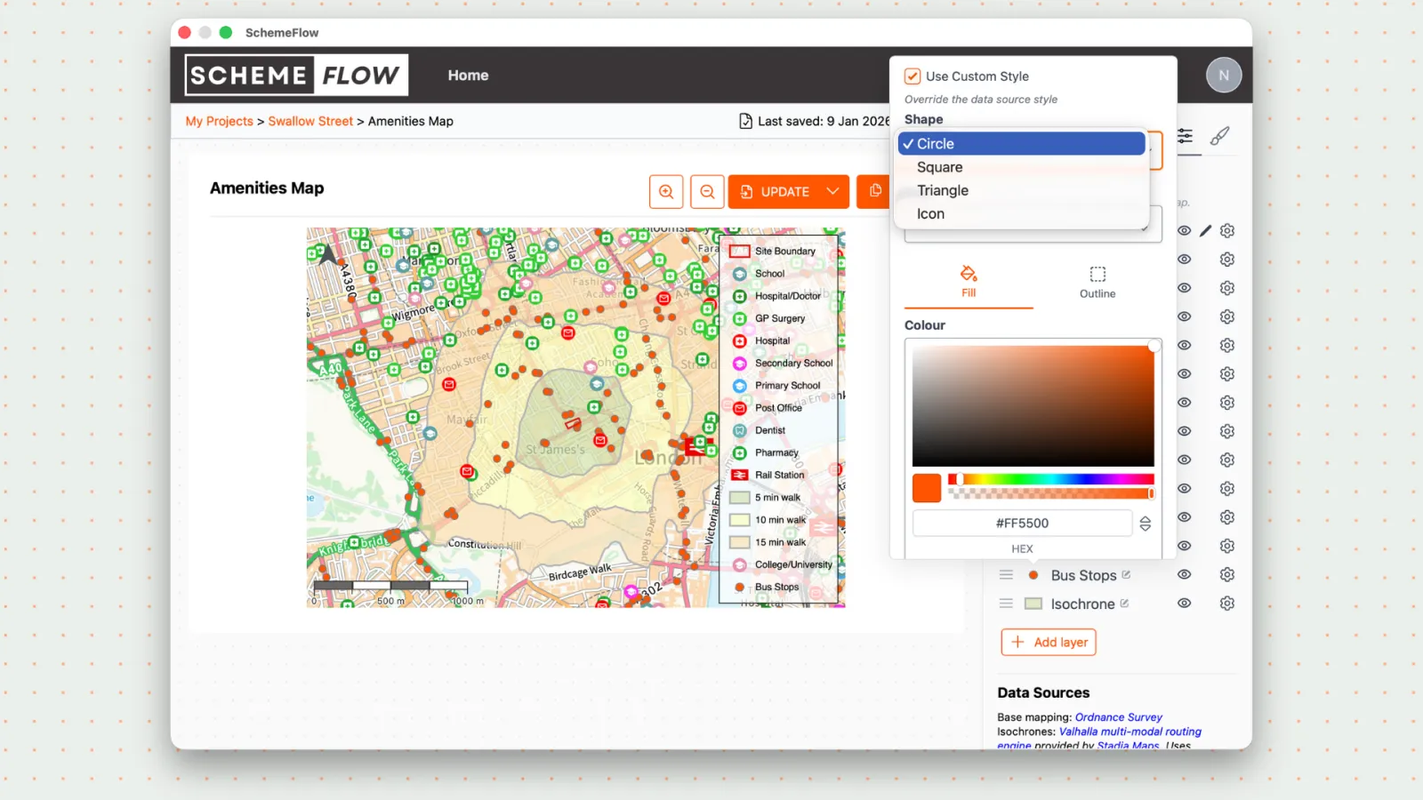Click the UPDATE button label
The height and width of the screenshot is (800, 1423).
[x=785, y=192]
